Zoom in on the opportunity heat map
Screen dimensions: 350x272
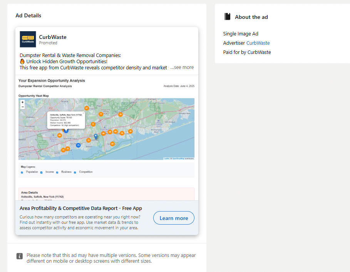coord(22,102)
